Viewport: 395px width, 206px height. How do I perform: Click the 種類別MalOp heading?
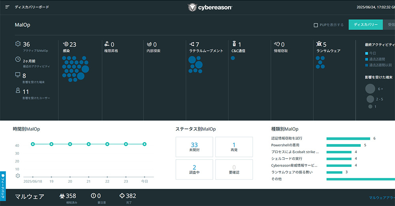coord(285,129)
